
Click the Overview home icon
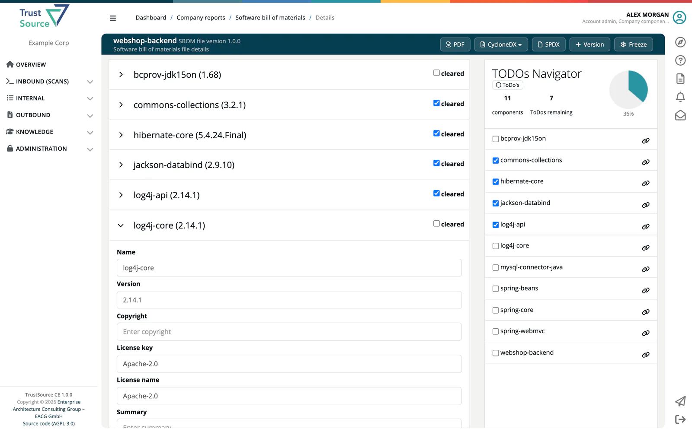(10, 64)
